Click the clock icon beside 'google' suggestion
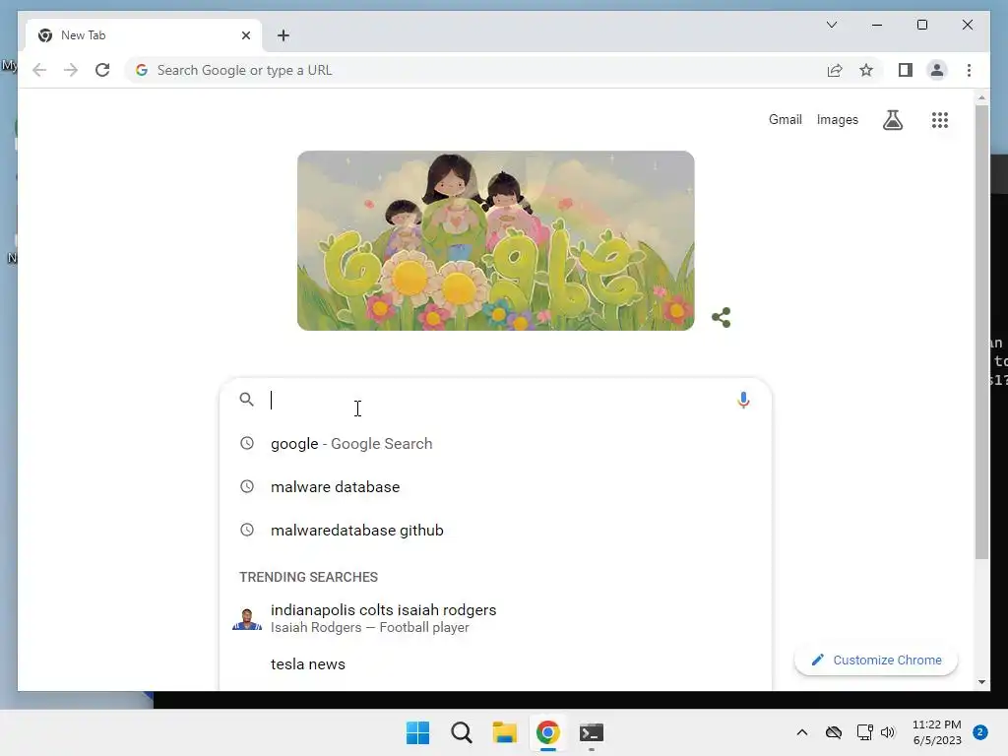Viewport: 1008px width, 756px height. tap(247, 443)
